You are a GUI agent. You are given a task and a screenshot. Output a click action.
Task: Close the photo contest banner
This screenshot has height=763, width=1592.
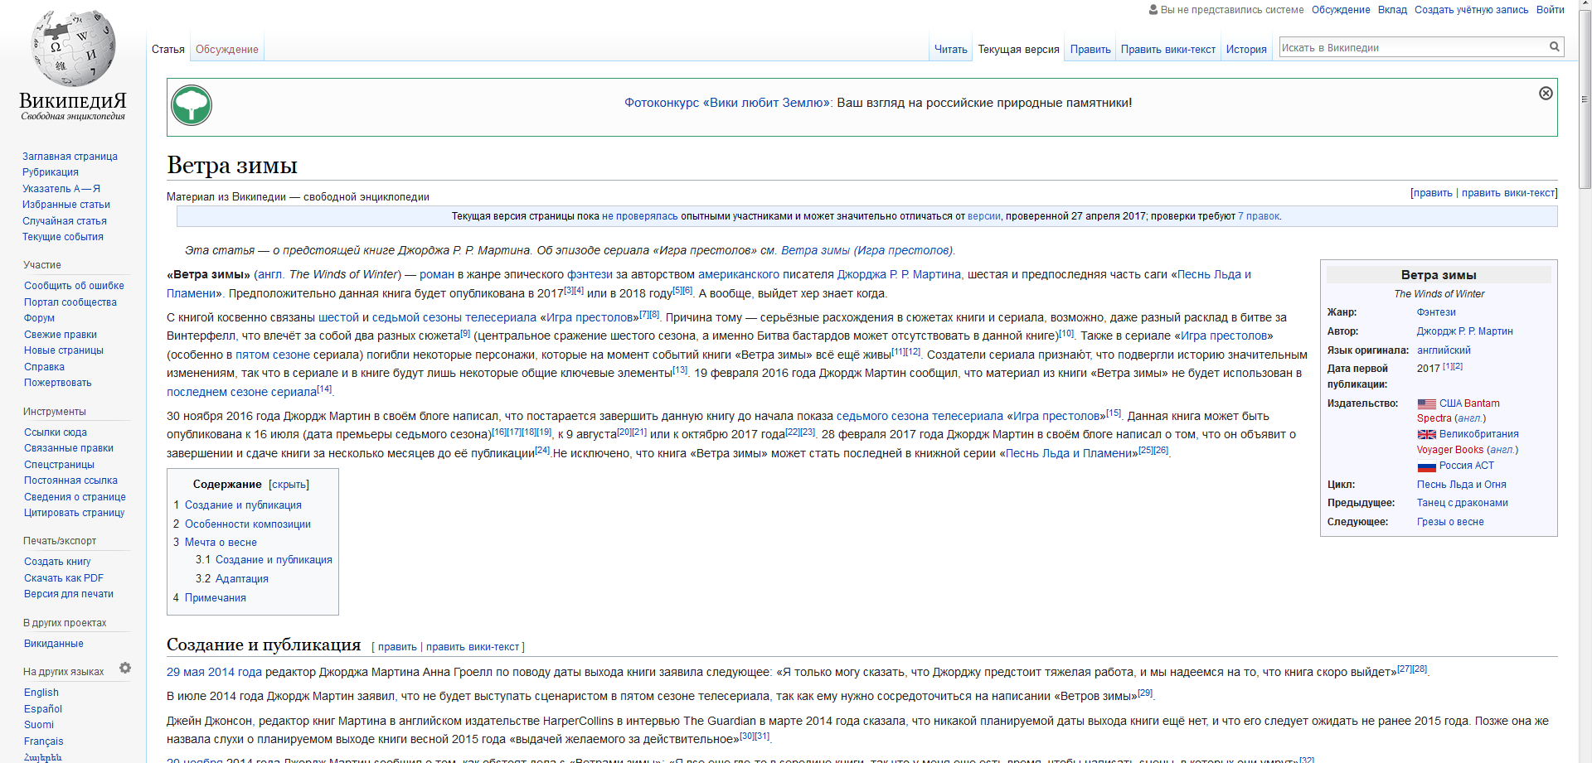1546,93
